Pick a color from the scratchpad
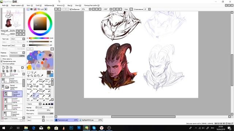 [40, 60]
